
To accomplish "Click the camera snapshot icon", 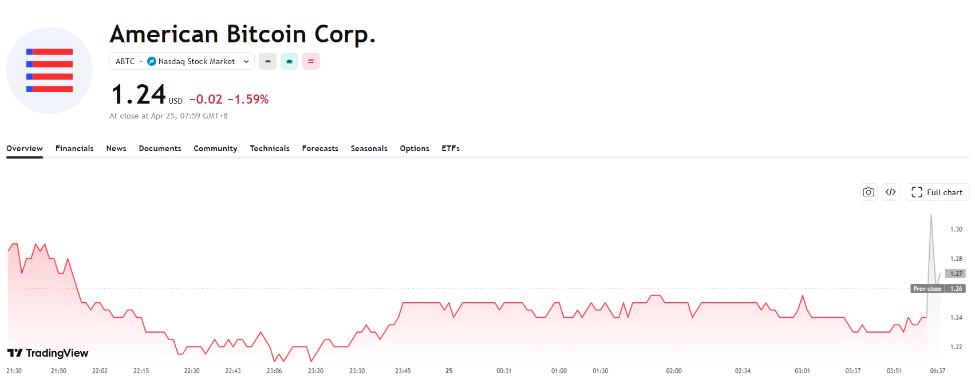I will [869, 192].
